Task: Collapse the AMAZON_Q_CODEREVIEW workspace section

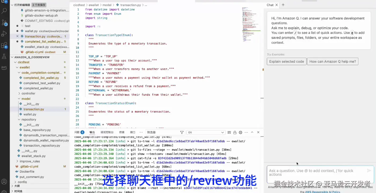Action: pyautogui.click(x=12, y=57)
